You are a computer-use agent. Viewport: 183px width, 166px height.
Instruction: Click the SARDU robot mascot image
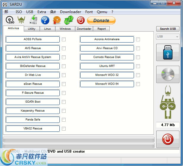pos(168,102)
